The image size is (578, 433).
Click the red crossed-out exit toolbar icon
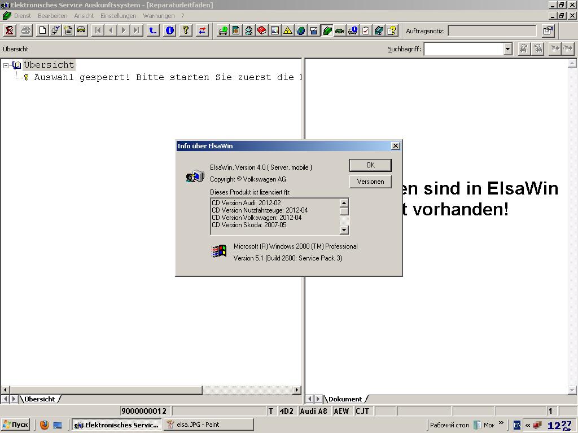[x=9, y=30]
